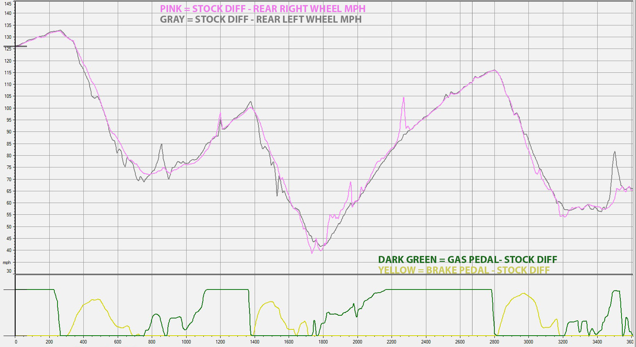636x347 pixels.
Task: Click the 130 label on the speed axis
Action: coord(8,37)
